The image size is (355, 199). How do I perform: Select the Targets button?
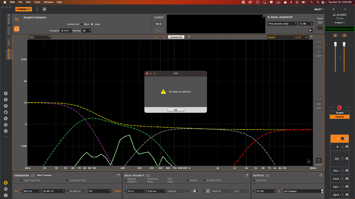[x=339, y=113]
